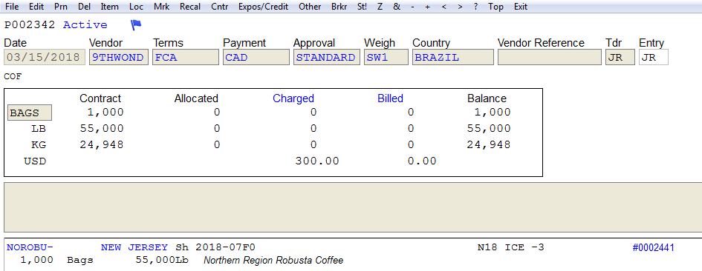Click the Active status link
702x271 pixels.
(85, 25)
